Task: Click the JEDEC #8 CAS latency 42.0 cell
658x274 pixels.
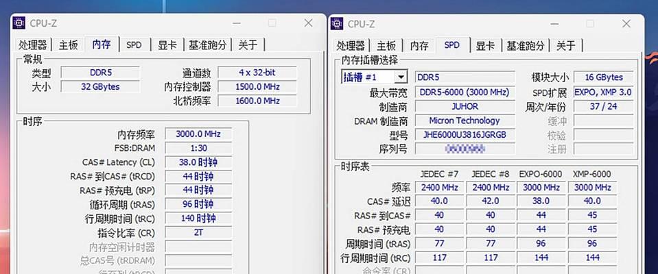Action: (x=490, y=201)
